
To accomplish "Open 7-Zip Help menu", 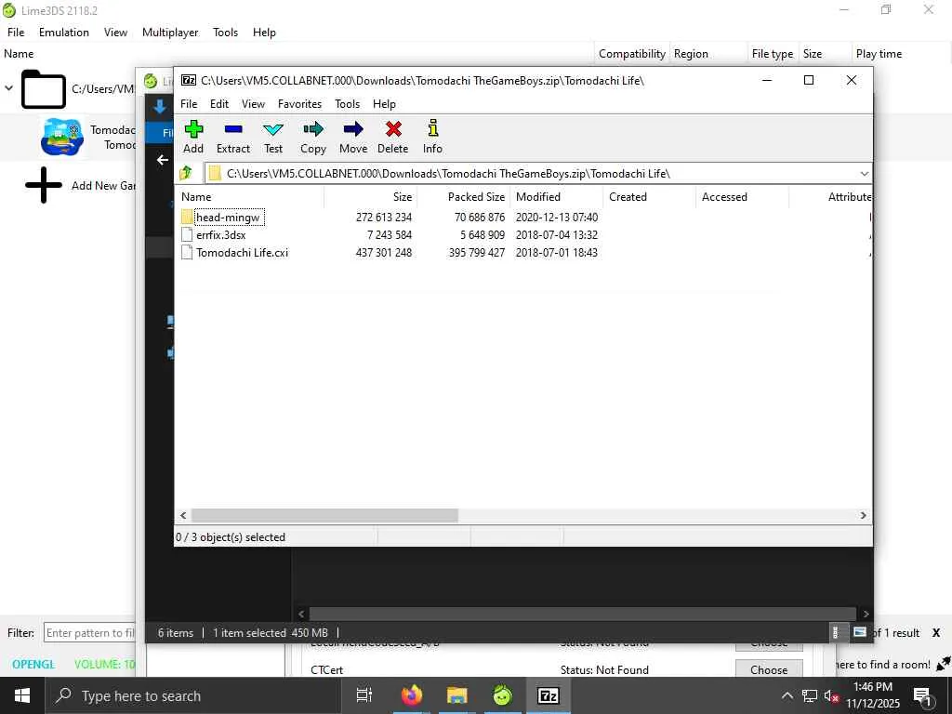I will (x=384, y=104).
